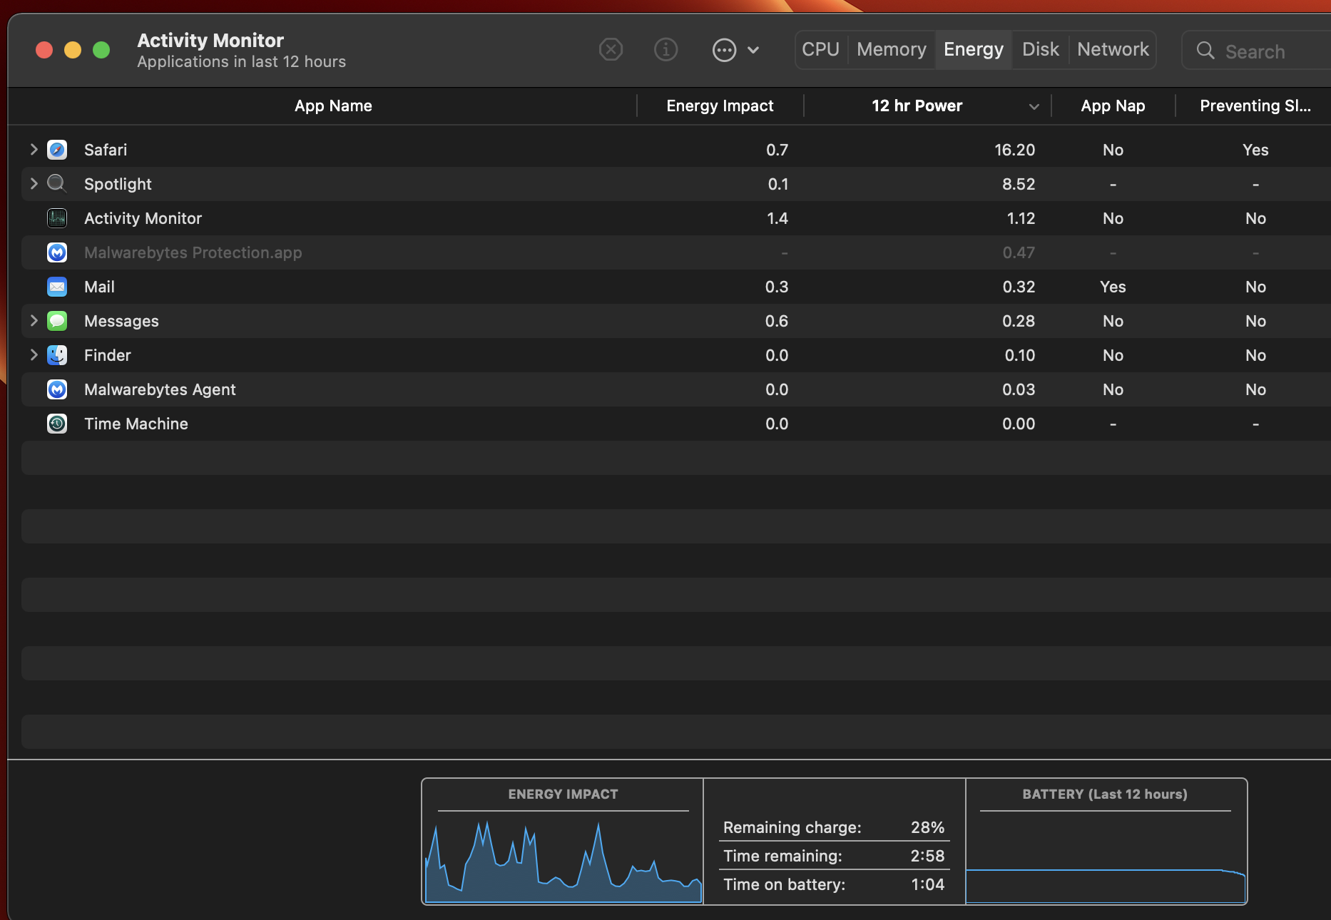The image size is (1331, 920).
Task: Select the Finder row name
Action: [107, 355]
